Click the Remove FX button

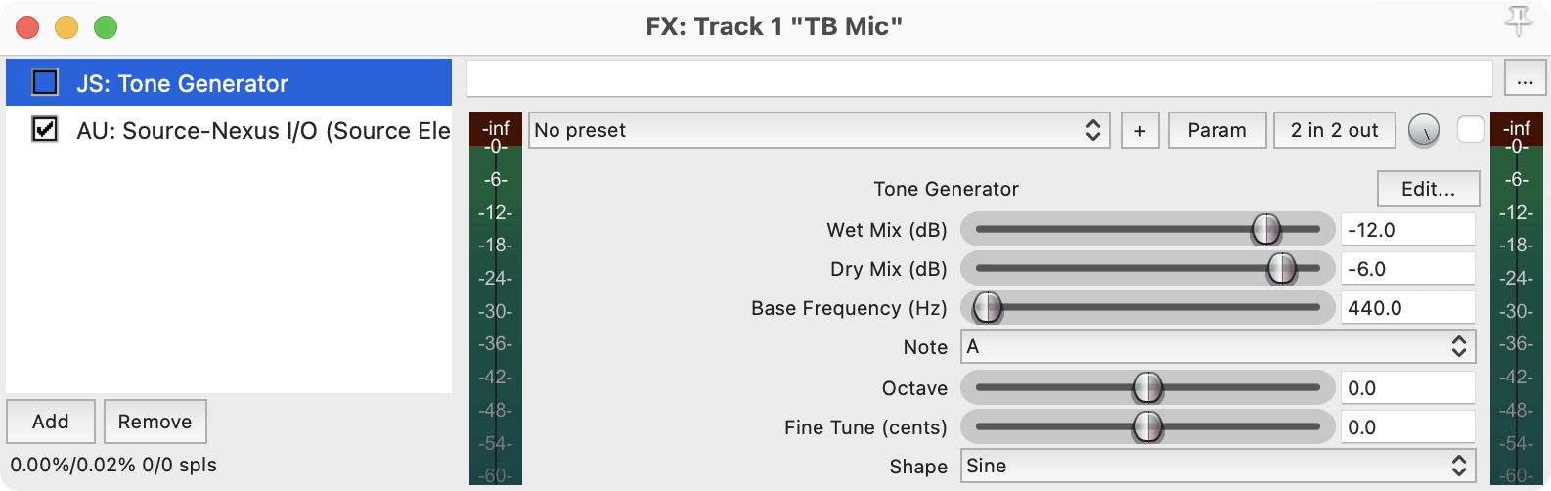point(155,422)
